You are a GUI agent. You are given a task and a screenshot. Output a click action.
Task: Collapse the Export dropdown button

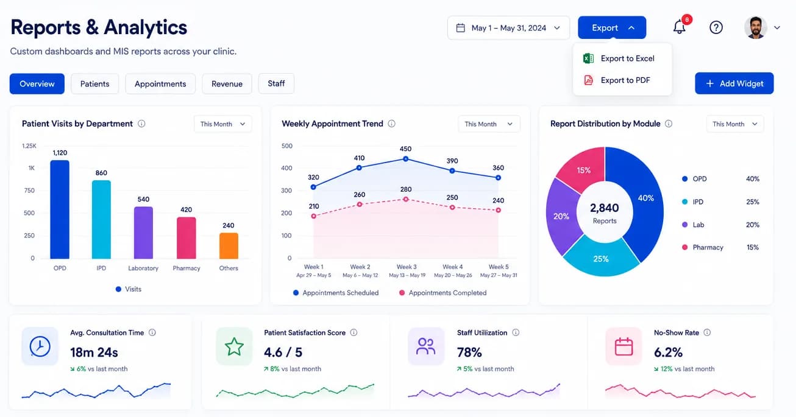click(612, 28)
